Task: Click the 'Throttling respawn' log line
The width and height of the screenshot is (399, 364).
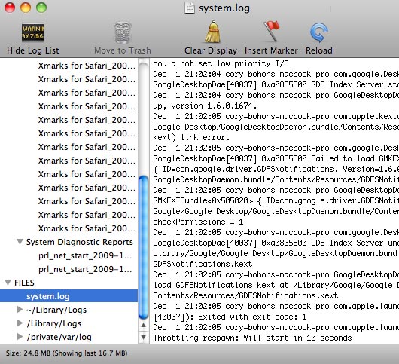Action: (x=252, y=338)
